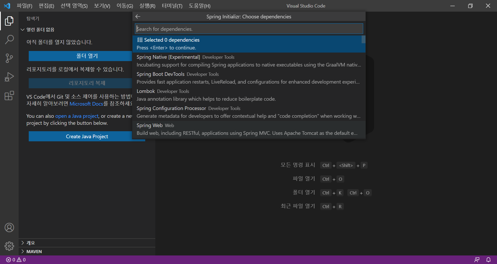Viewport: 497px width, 264px height.
Task: Open the feedback icon in status bar
Action: pos(477,260)
